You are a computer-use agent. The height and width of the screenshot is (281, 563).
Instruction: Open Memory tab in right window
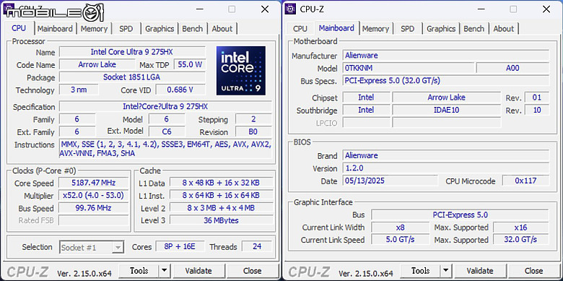coord(375,29)
